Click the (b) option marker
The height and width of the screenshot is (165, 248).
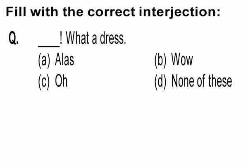pyautogui.click(x=160, y=61)
